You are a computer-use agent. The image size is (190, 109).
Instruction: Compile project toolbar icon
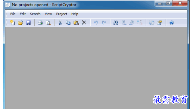(x=151, y=23)
